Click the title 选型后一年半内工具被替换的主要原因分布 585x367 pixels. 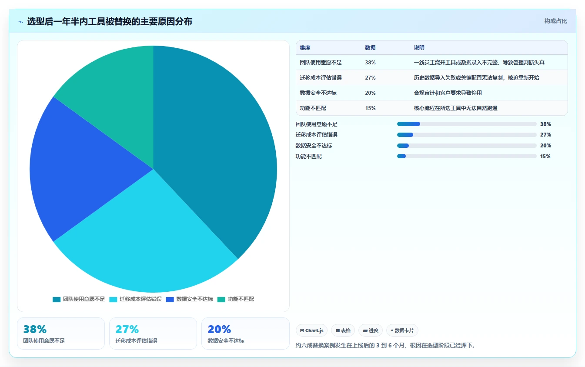[110, 21]
